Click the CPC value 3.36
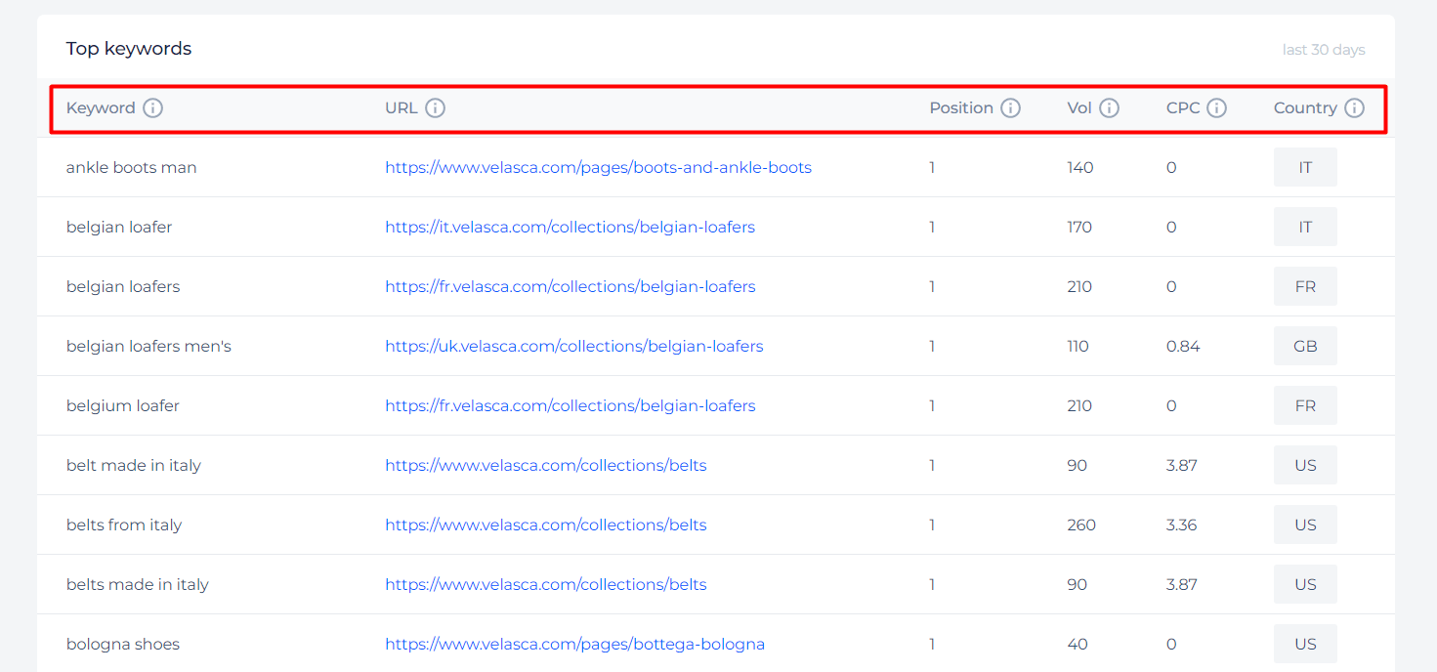The image size is (1437, 672). coord(1182,525)
